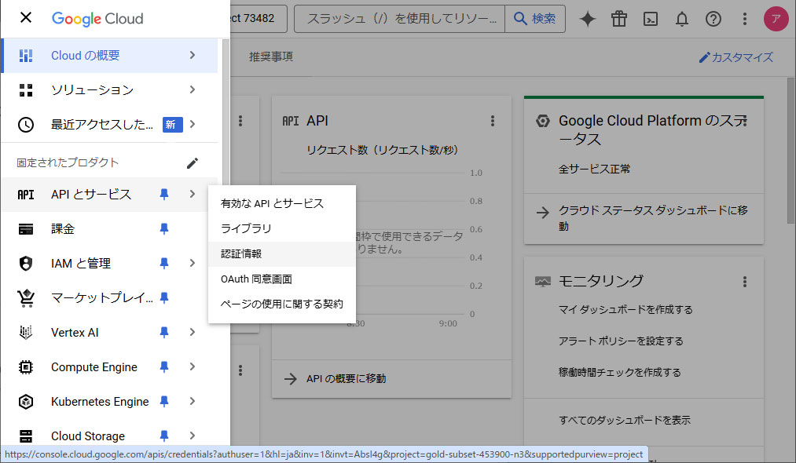Select OAuth 同意画面 from the submenu
Screen dimensions: 796x463
(x=282, y=279)
